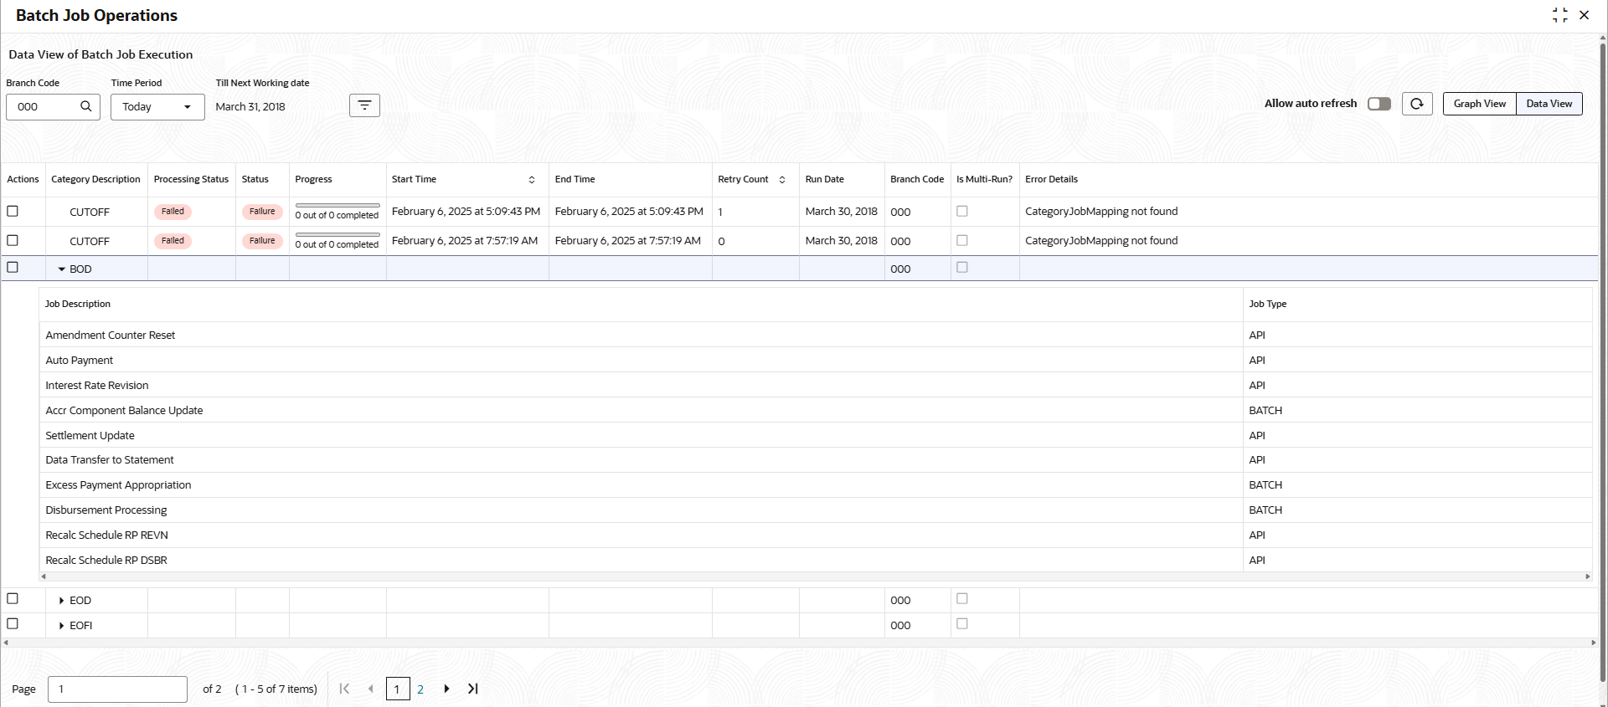1608x707 pixels.
Task: Select the CUTOFF row started at 7:57:19 AM
Action: tap(13, 240)
